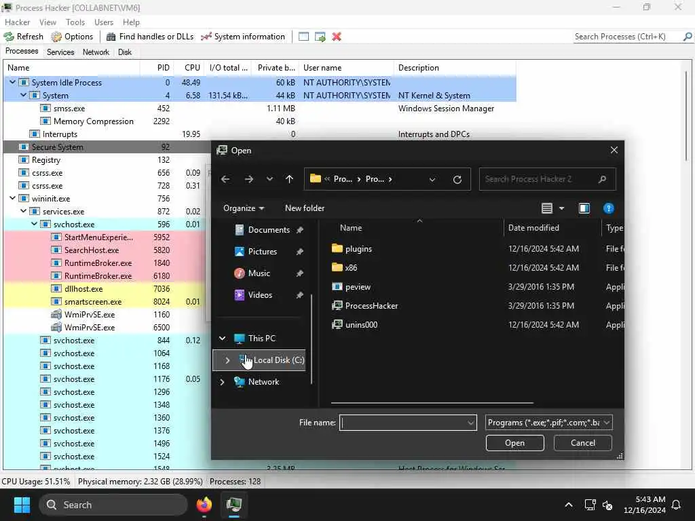Open recent locations dropdown arrow
695x521 pixels.
point(269,179)
